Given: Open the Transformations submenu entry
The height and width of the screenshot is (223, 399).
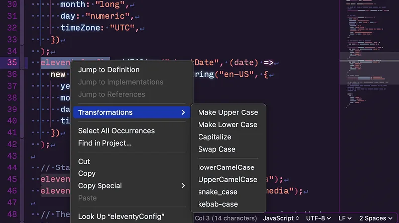Looking at the screenshot, I should pos(131,112).
